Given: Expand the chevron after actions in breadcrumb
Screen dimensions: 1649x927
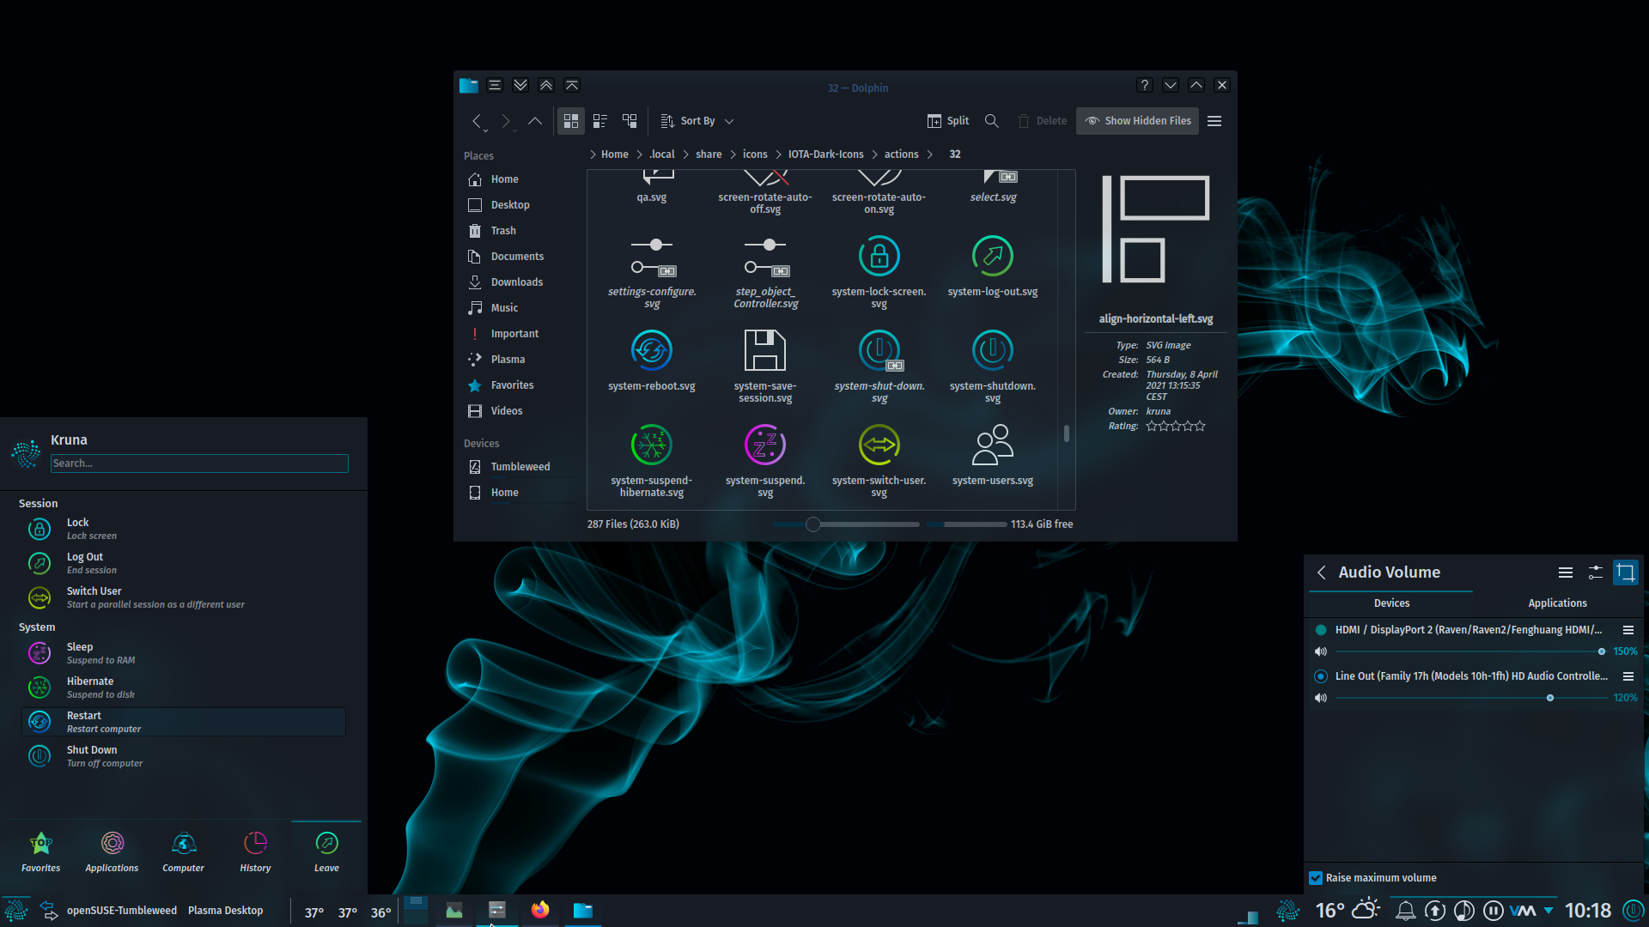Looking at the screenshot, I should coord(930,154).
